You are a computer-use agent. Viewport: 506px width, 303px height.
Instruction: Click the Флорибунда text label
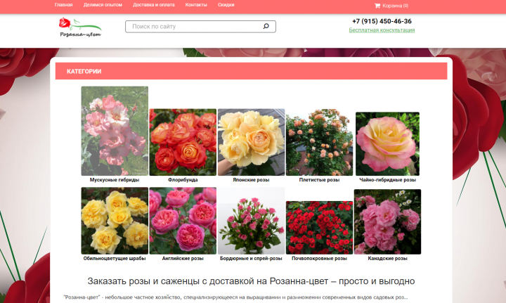click(x=183, y=180)
